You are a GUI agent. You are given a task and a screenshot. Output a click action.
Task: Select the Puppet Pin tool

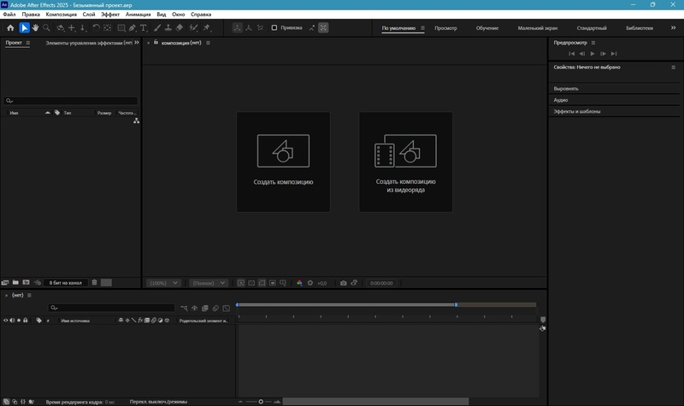(x=207, y=27)
